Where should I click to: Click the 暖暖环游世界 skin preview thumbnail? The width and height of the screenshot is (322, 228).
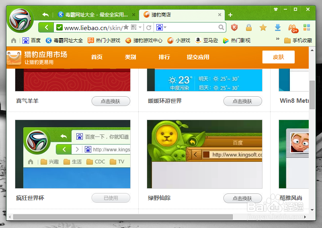[x=205, y=80]
